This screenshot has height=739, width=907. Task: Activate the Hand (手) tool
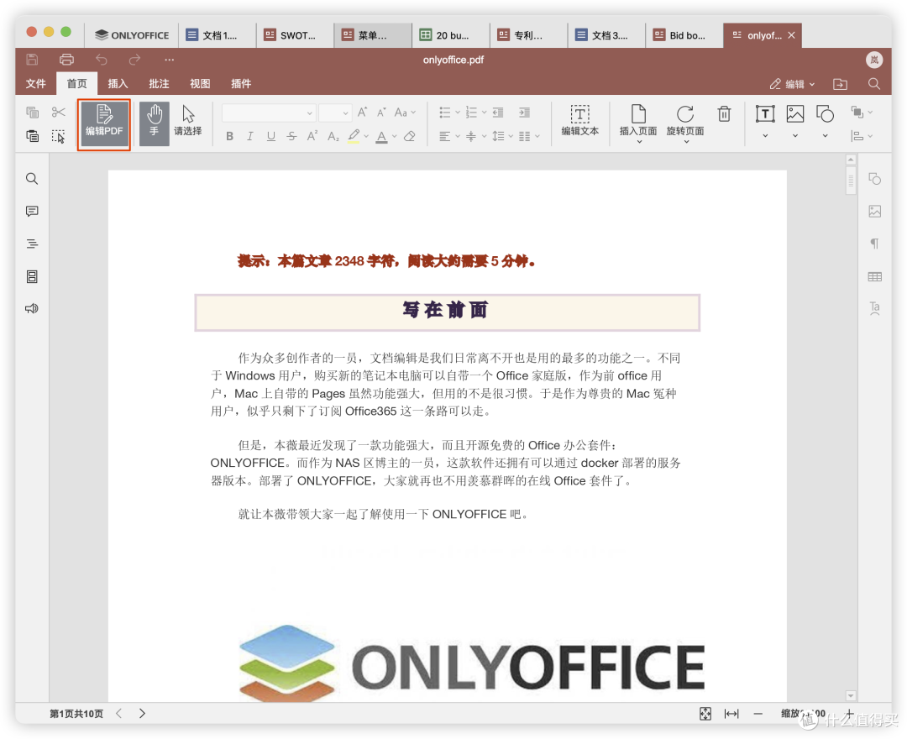[x=155, y=123]
